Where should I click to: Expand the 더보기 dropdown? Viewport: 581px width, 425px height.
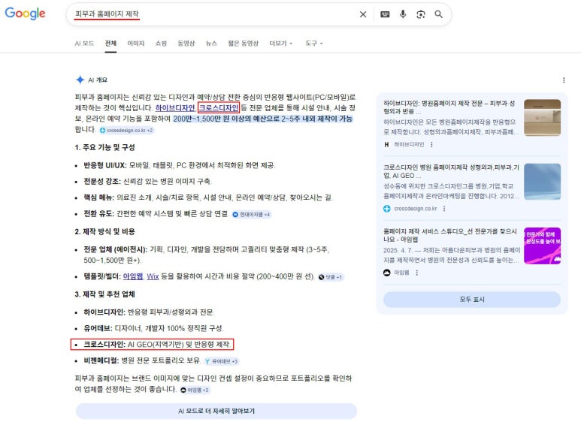click(281, 44)
